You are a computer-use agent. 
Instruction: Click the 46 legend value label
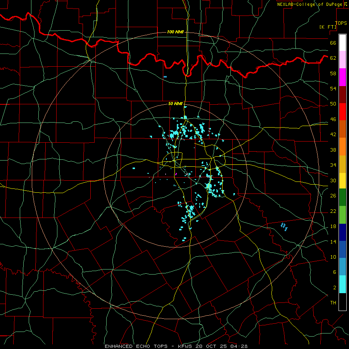tap(333, 119)
